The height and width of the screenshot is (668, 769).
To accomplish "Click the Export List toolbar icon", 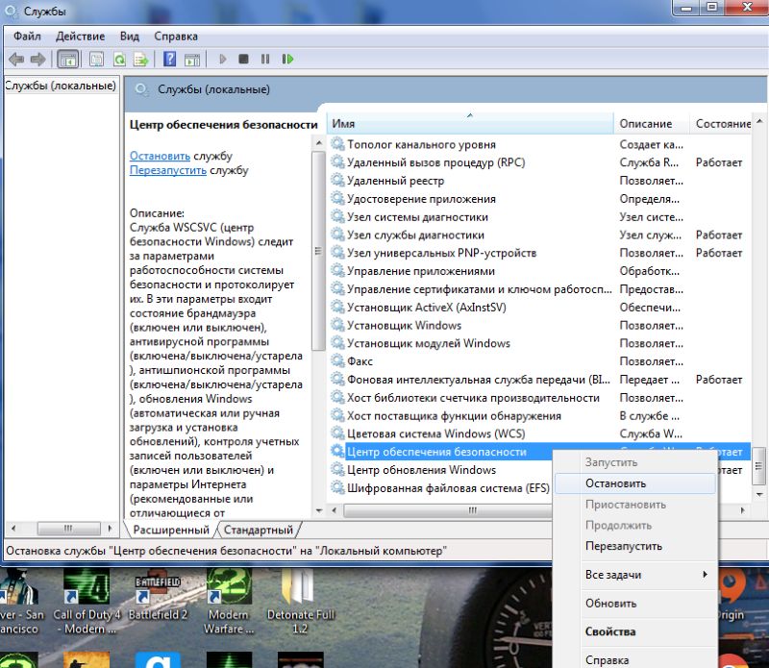I will (141, 59).
